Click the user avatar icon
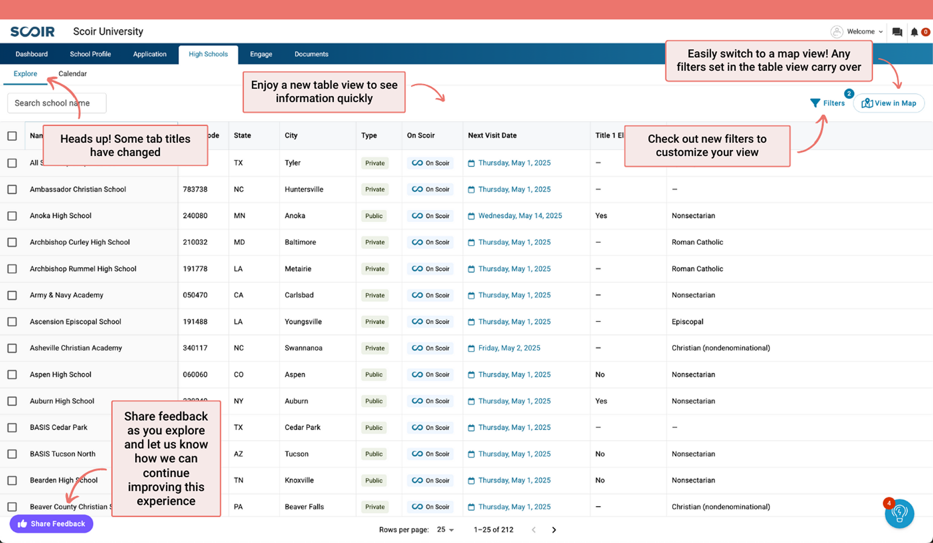The width and height of the screenshot is (933, 543). pos(837,31)
